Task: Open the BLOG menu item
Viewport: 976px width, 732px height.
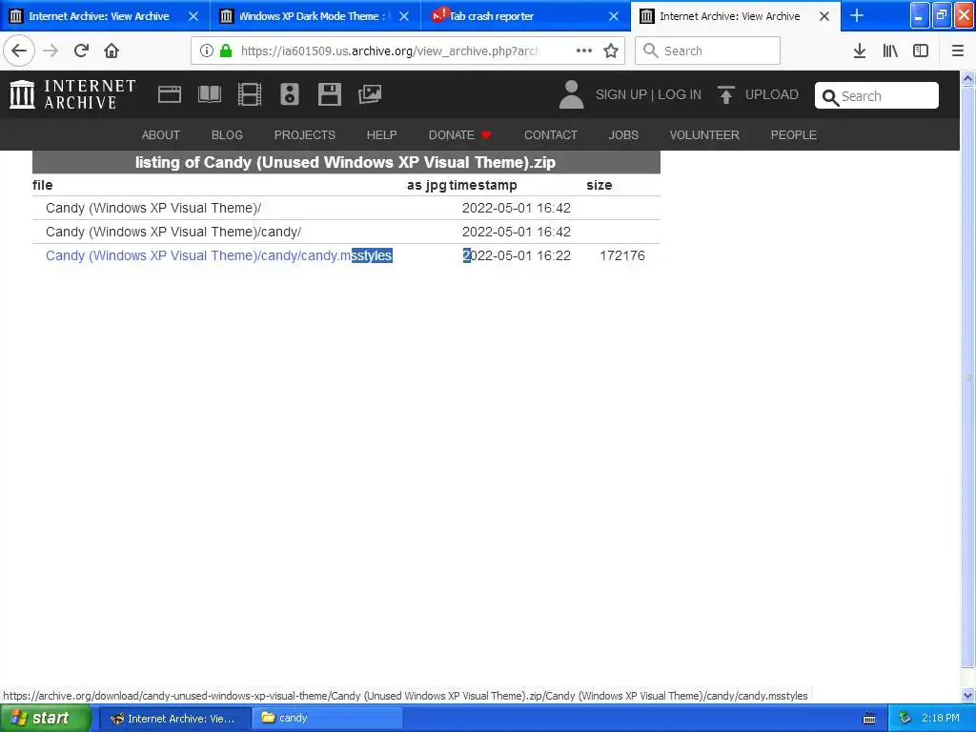Action: [227, 135]
